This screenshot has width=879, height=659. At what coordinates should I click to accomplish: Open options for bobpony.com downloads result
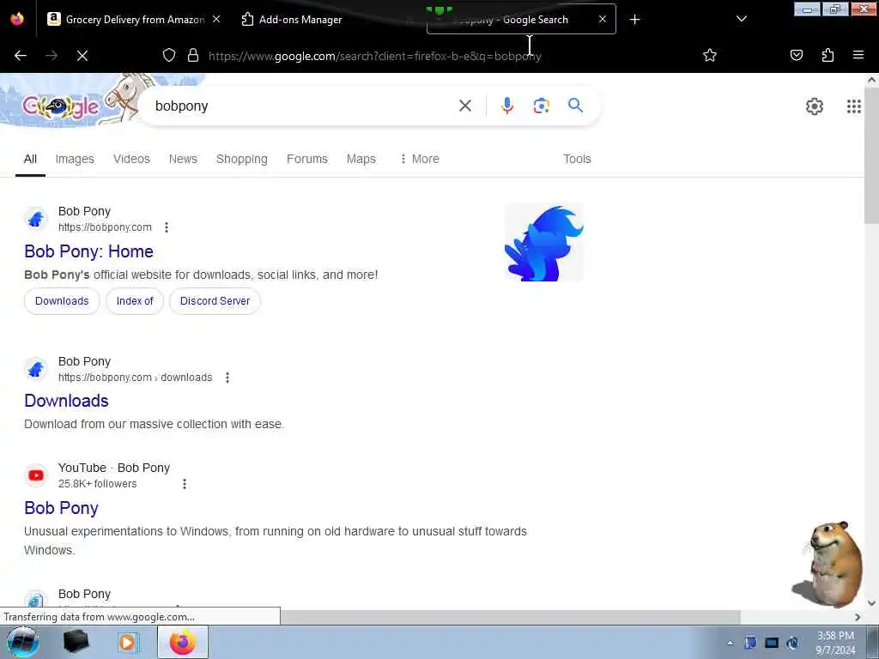227,378
